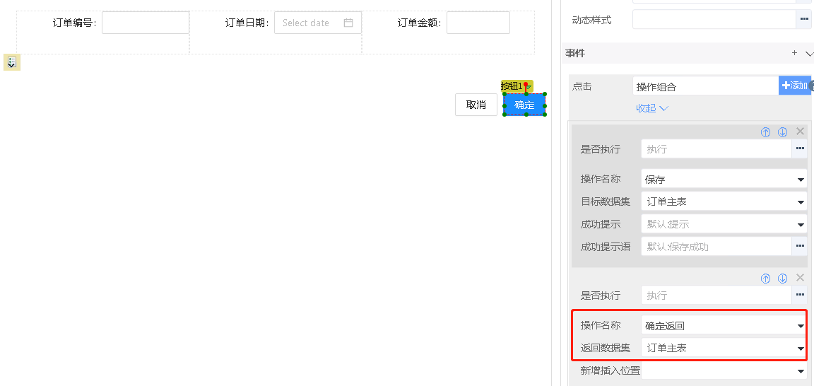Image resolution: width=814 pixels, height=386 pixels.
Task: Click the expand icon below the form
Action: click(11, 63)
